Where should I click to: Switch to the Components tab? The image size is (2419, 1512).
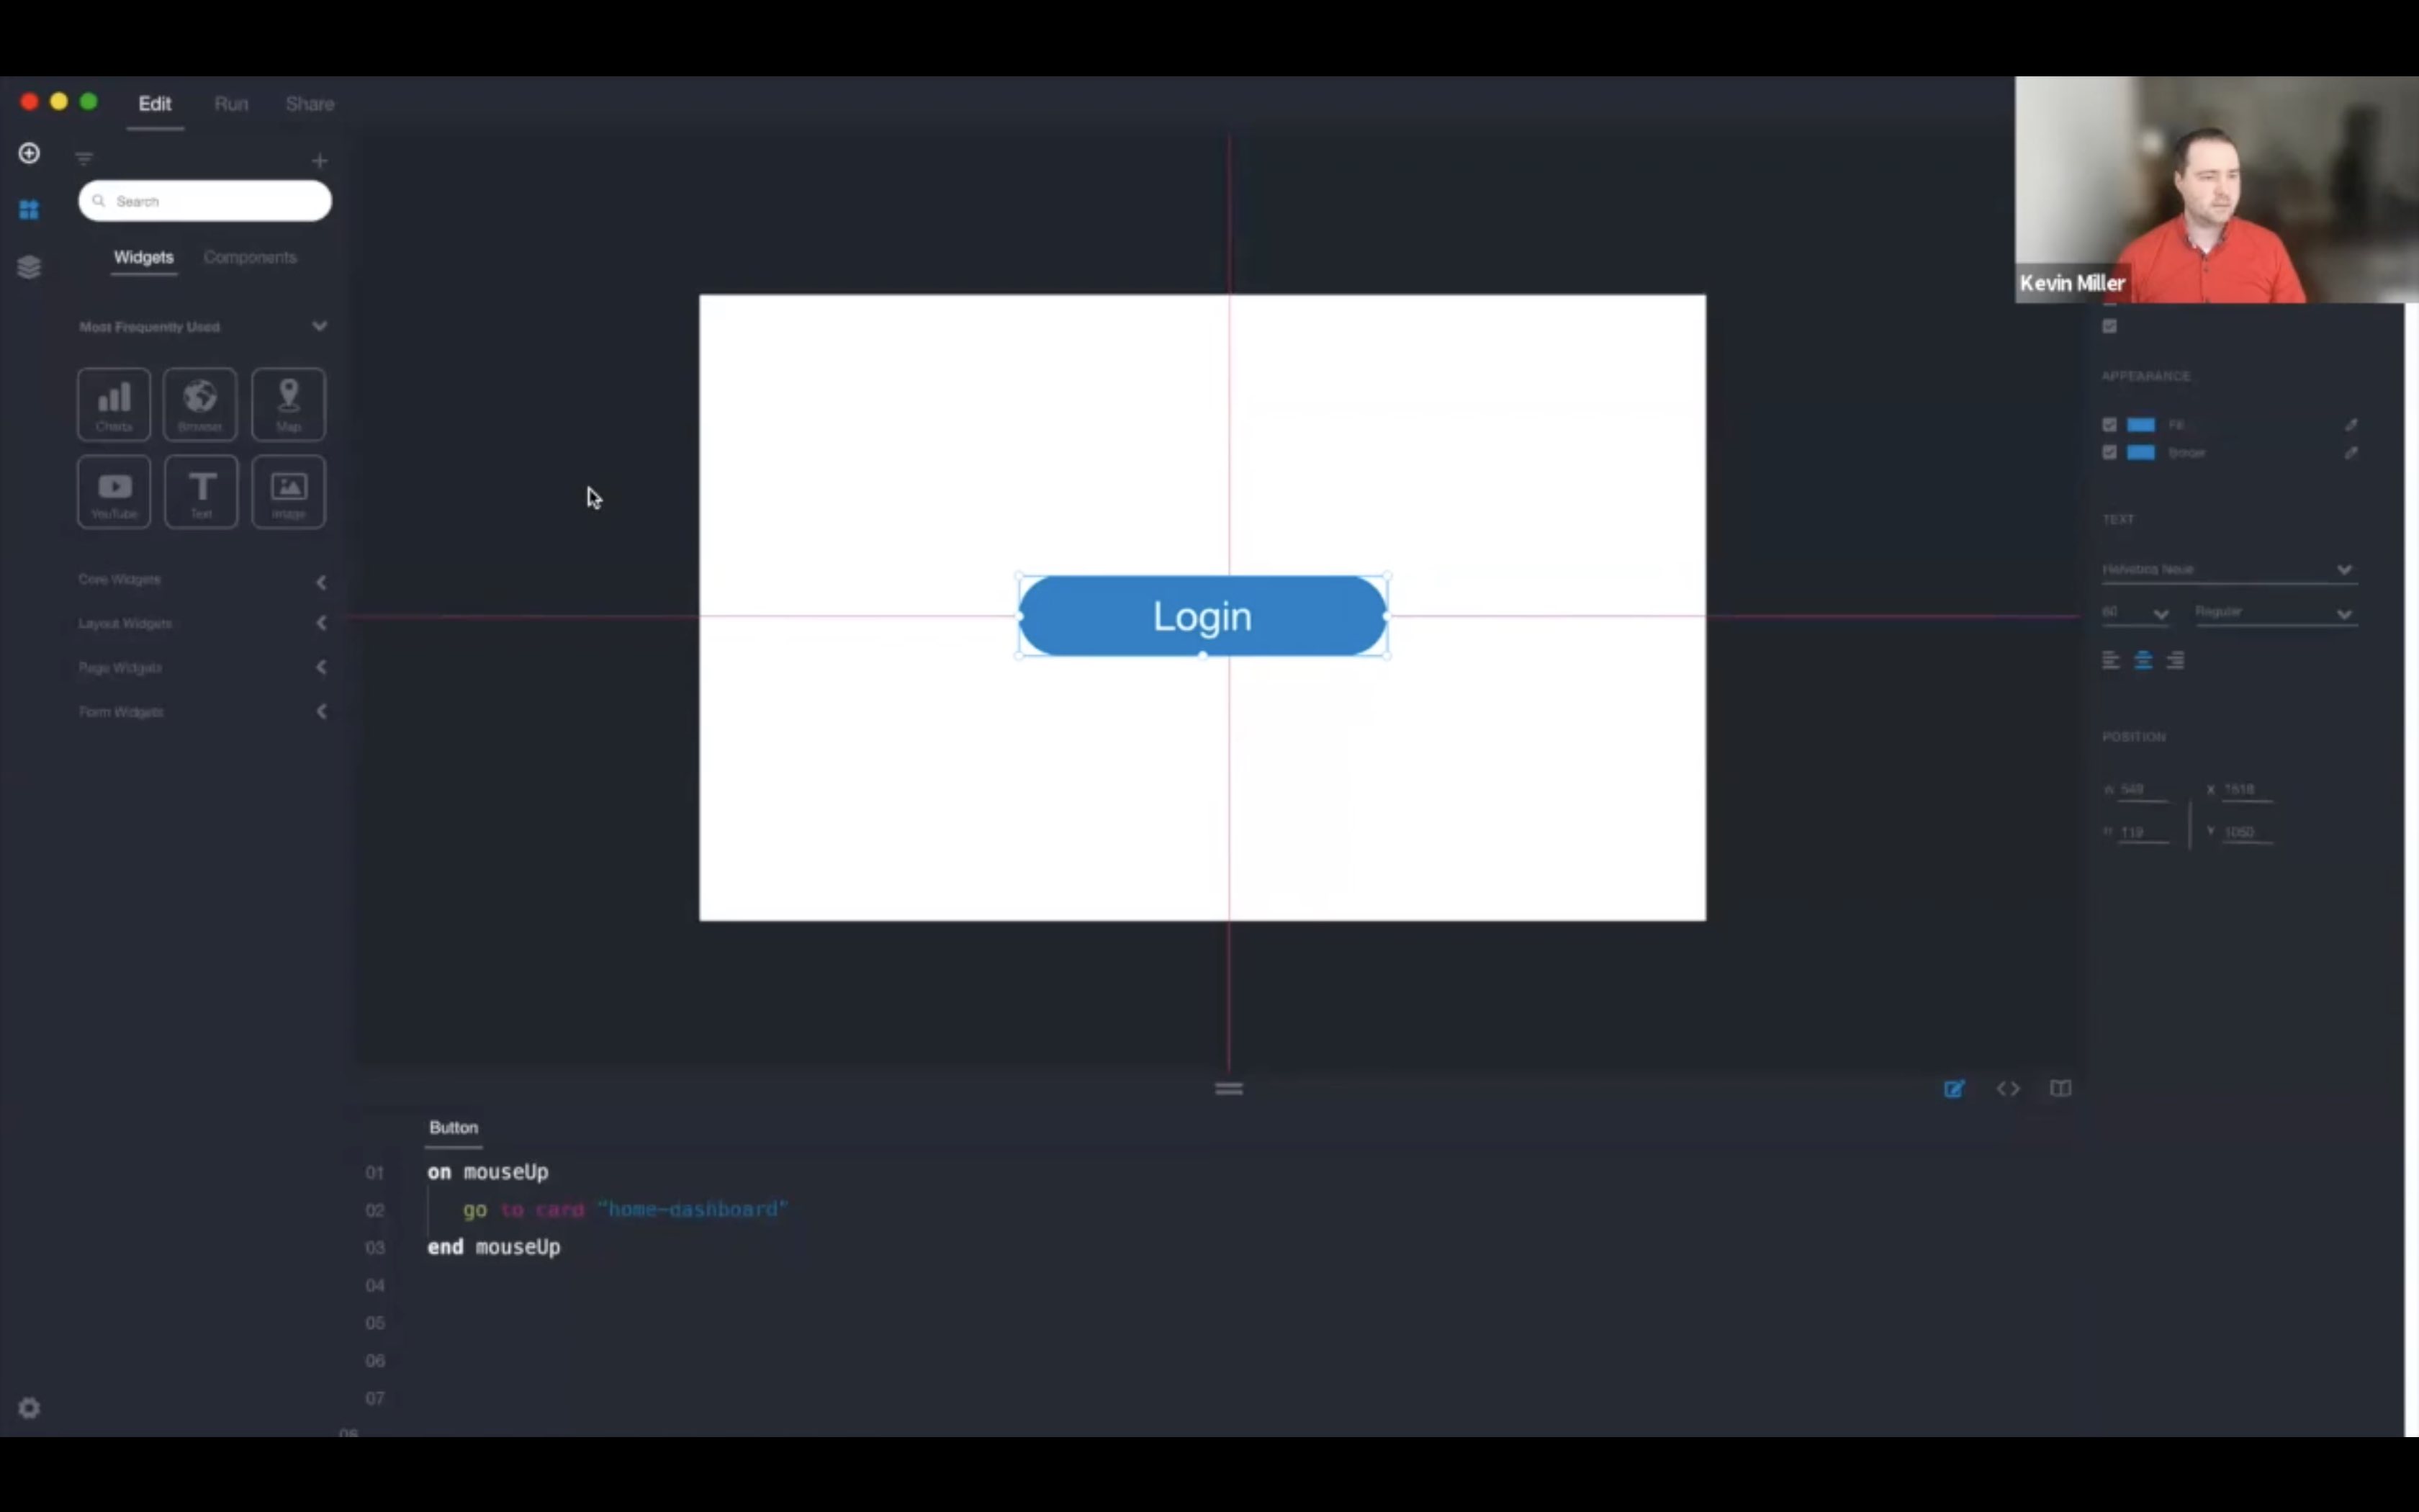coord(250,257)
